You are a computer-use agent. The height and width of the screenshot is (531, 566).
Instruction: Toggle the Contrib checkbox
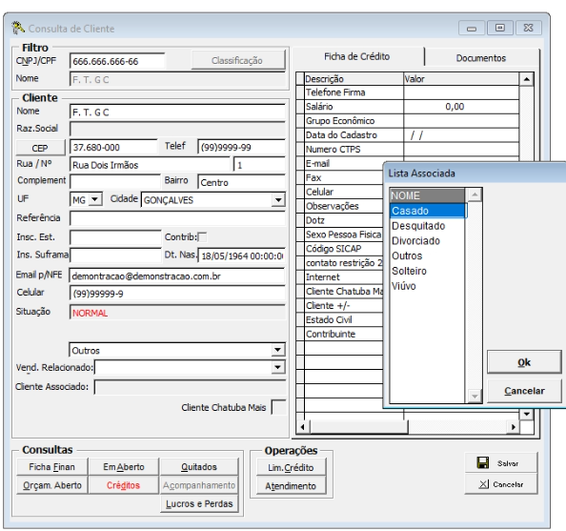(x=203, y=237)
